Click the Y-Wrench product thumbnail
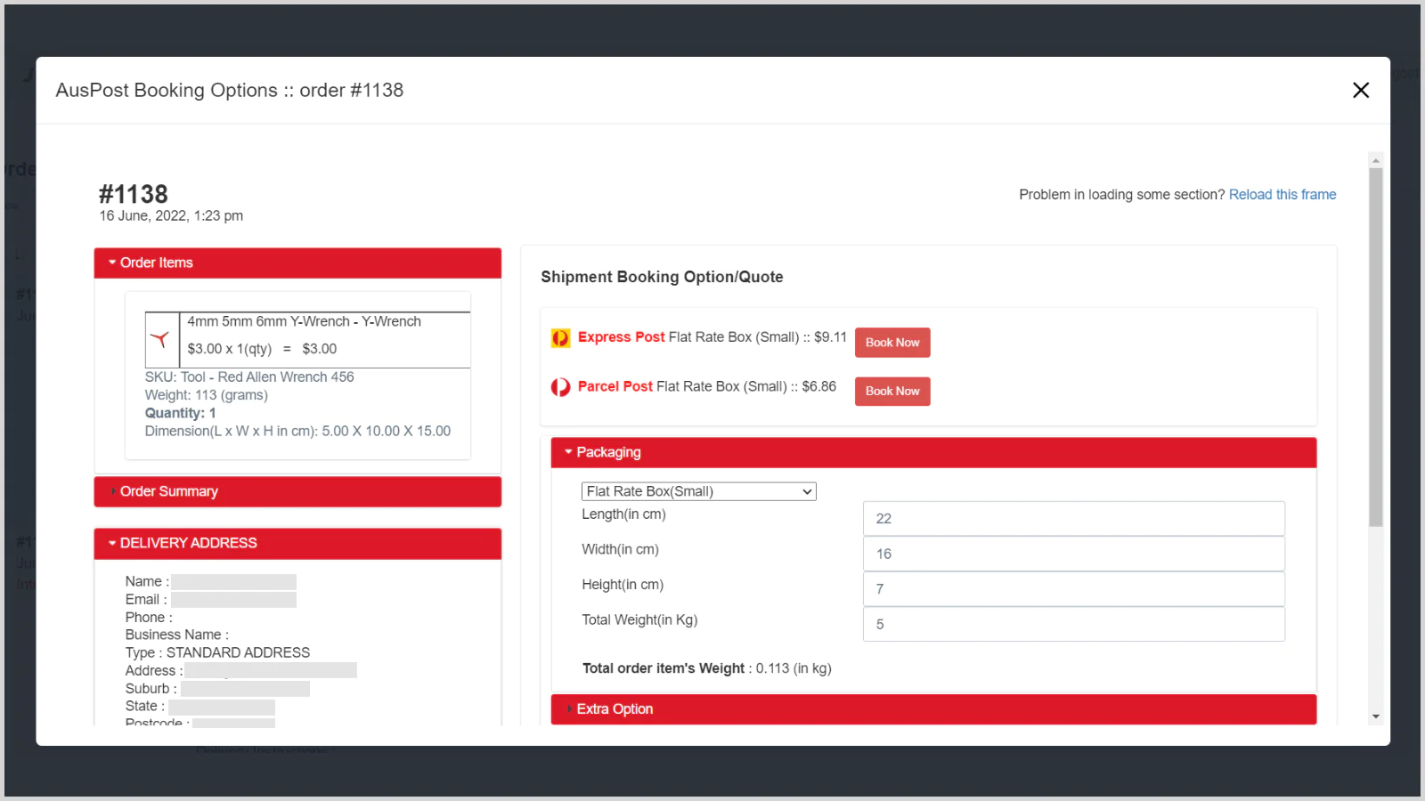 point(161,339)
